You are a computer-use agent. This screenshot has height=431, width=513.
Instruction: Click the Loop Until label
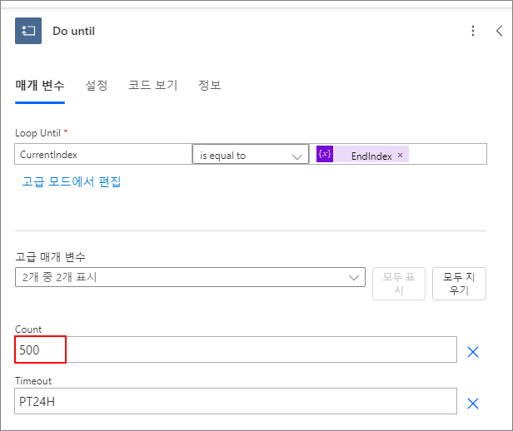(x=38, y=133)
